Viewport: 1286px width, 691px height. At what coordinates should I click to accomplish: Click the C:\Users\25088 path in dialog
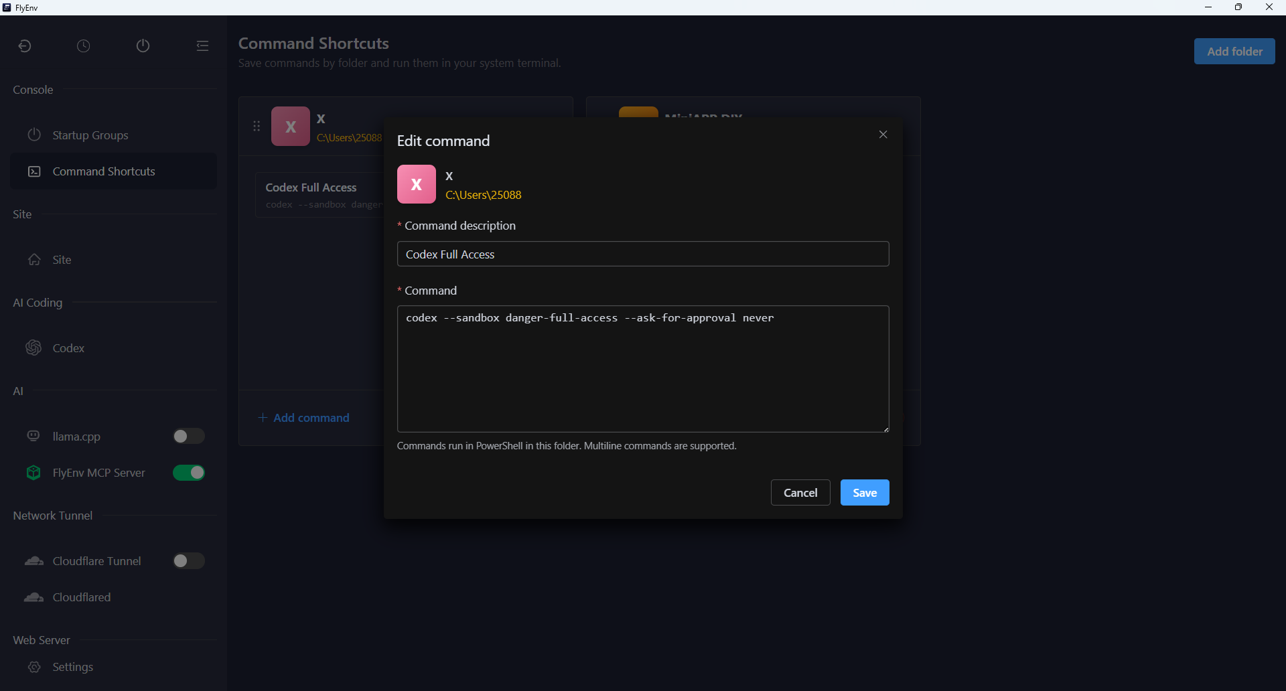click(x=483, y=195)
